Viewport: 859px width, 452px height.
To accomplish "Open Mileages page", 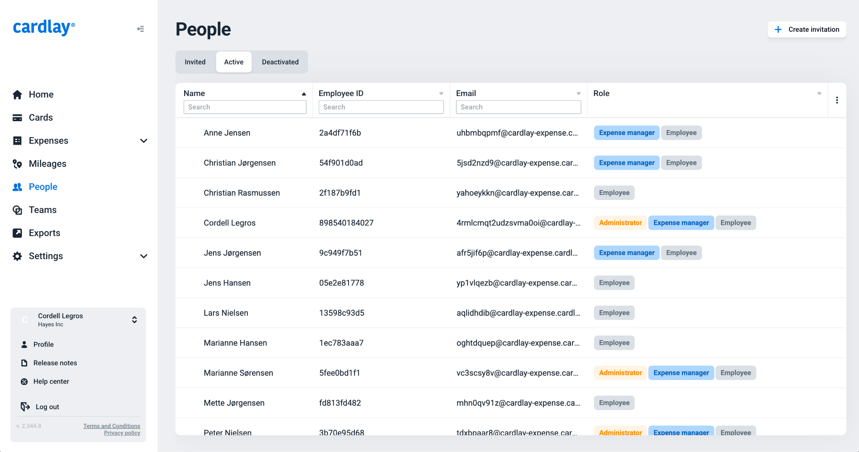I will pyautogui.click(x=47, y=164).
